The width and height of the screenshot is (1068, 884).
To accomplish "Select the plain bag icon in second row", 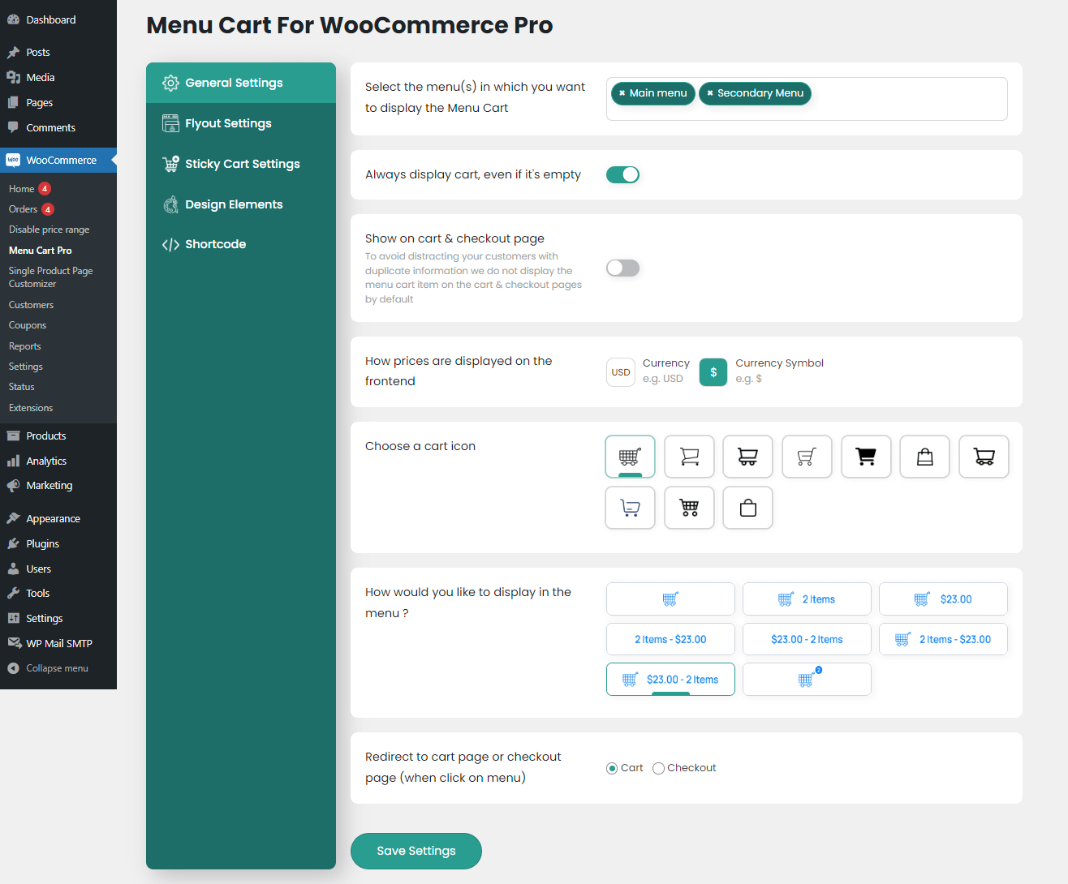I will click(x=747, y=508).
